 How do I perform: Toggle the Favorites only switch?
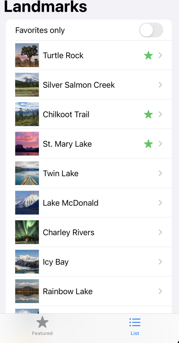click(x=151, y=30)
